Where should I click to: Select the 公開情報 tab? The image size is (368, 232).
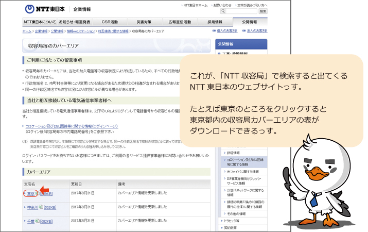[250, 22]
